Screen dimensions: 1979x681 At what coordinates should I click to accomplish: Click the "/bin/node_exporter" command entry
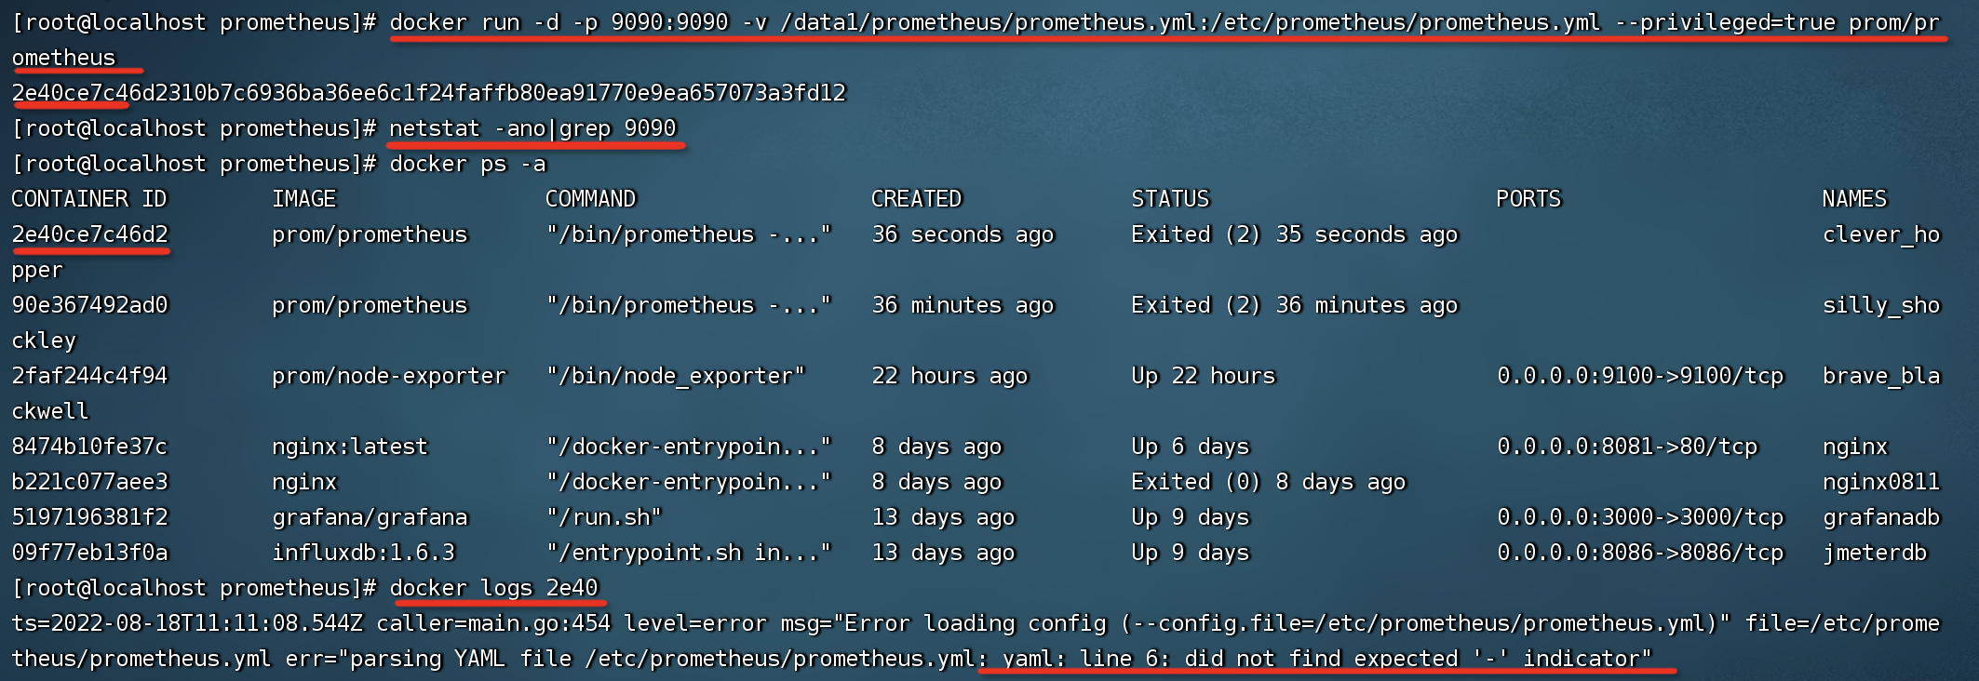tap(676, 376)
